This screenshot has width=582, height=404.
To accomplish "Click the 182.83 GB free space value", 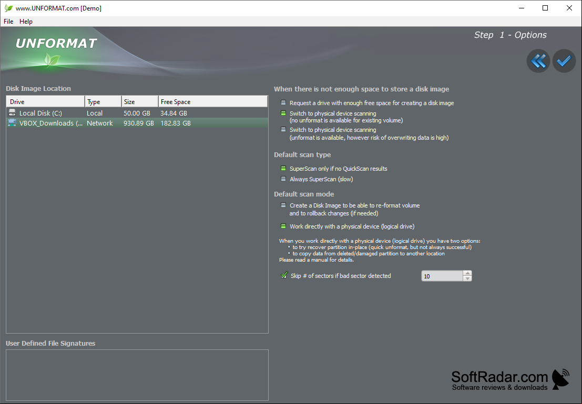I will tap(176, 123).
